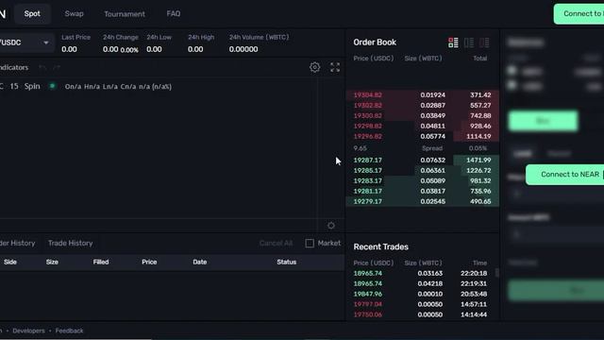Switch to the Spot tab
Viewport: 604px width, 340px height.
click(32, 14)
